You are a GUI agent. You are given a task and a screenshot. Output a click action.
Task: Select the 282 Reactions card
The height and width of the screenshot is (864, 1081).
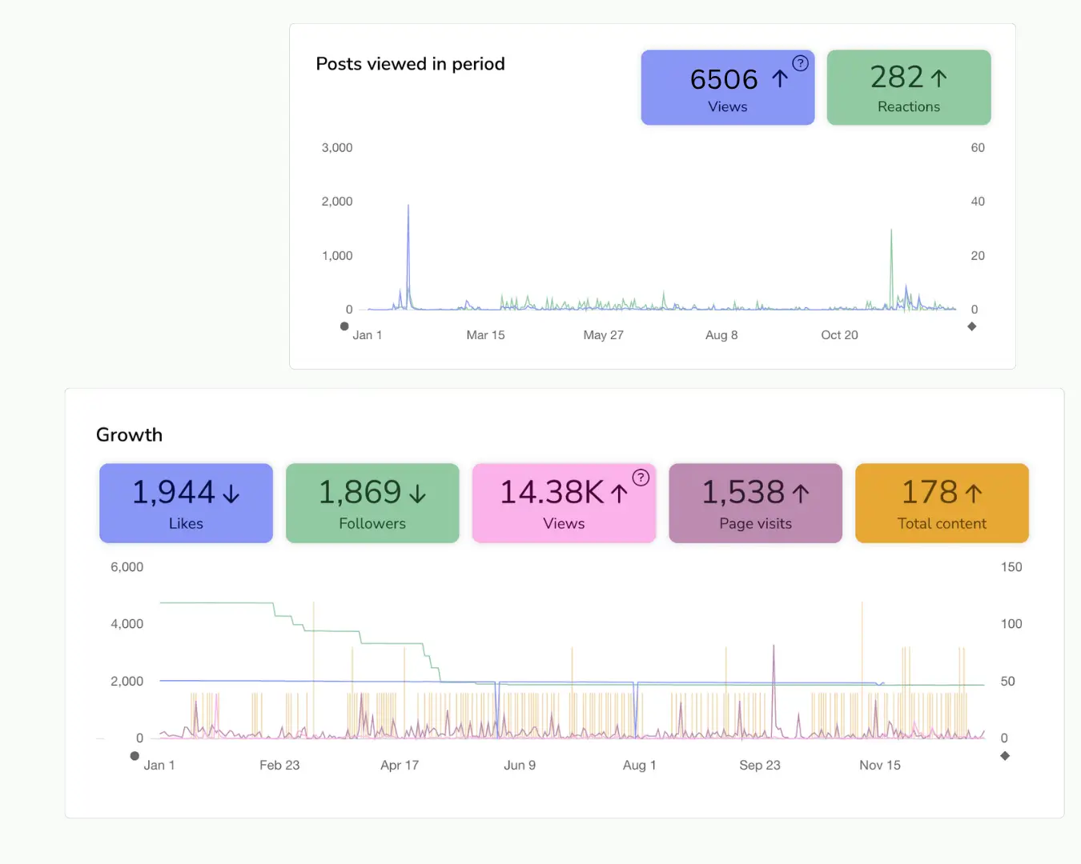[909, 87]
